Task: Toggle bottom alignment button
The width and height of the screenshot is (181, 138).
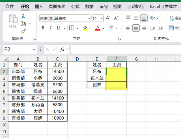Action: point(144,18)
